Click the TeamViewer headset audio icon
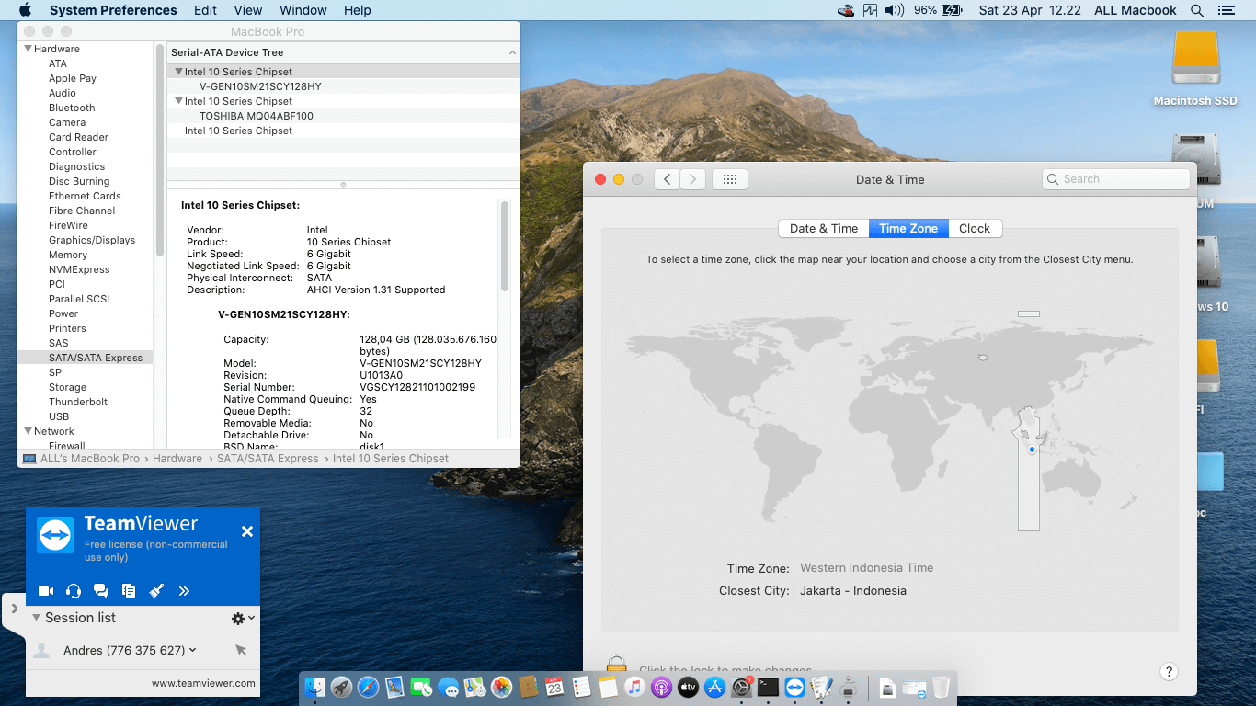This screenshot has width=1256, height=706. coord(74,591)
